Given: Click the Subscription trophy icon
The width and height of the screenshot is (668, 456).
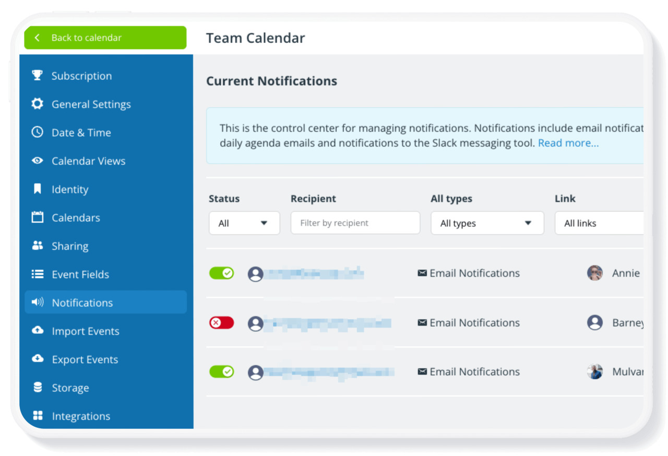Looking at the screenshot, I should 37,76.
